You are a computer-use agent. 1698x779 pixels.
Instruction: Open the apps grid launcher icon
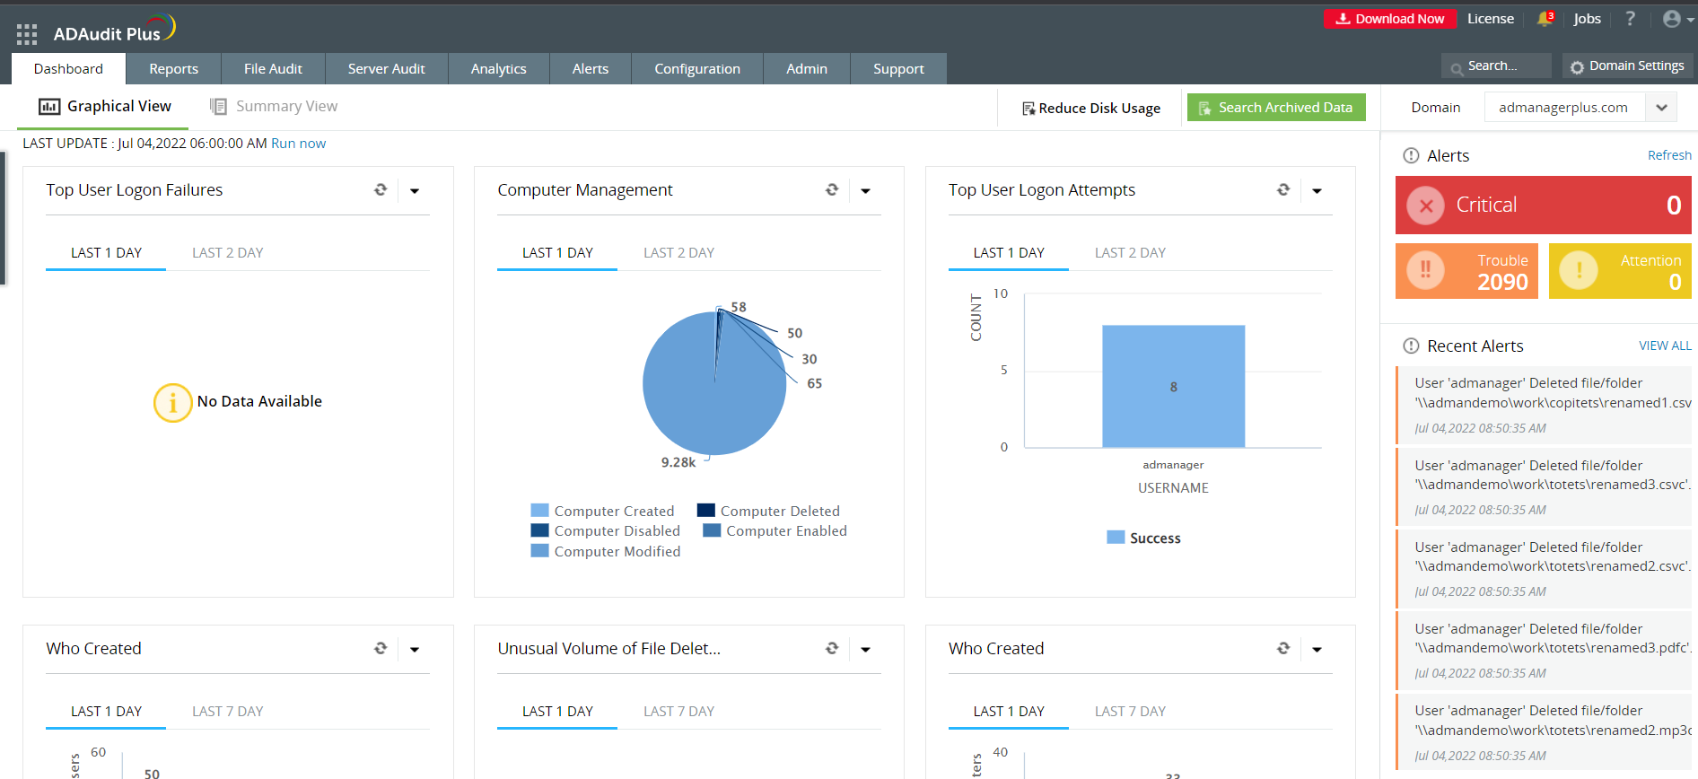27,34
